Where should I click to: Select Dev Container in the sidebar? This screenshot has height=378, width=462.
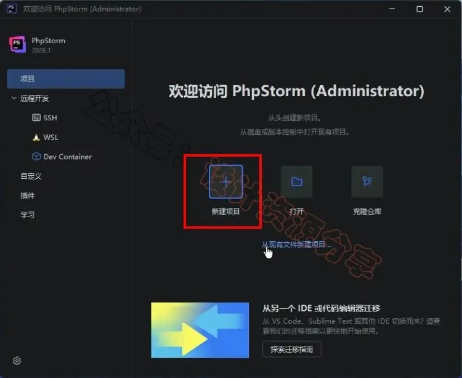(x=68, y=157)
